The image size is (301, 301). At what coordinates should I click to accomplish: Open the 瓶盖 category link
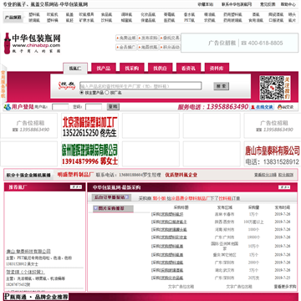tap(69, 14)
